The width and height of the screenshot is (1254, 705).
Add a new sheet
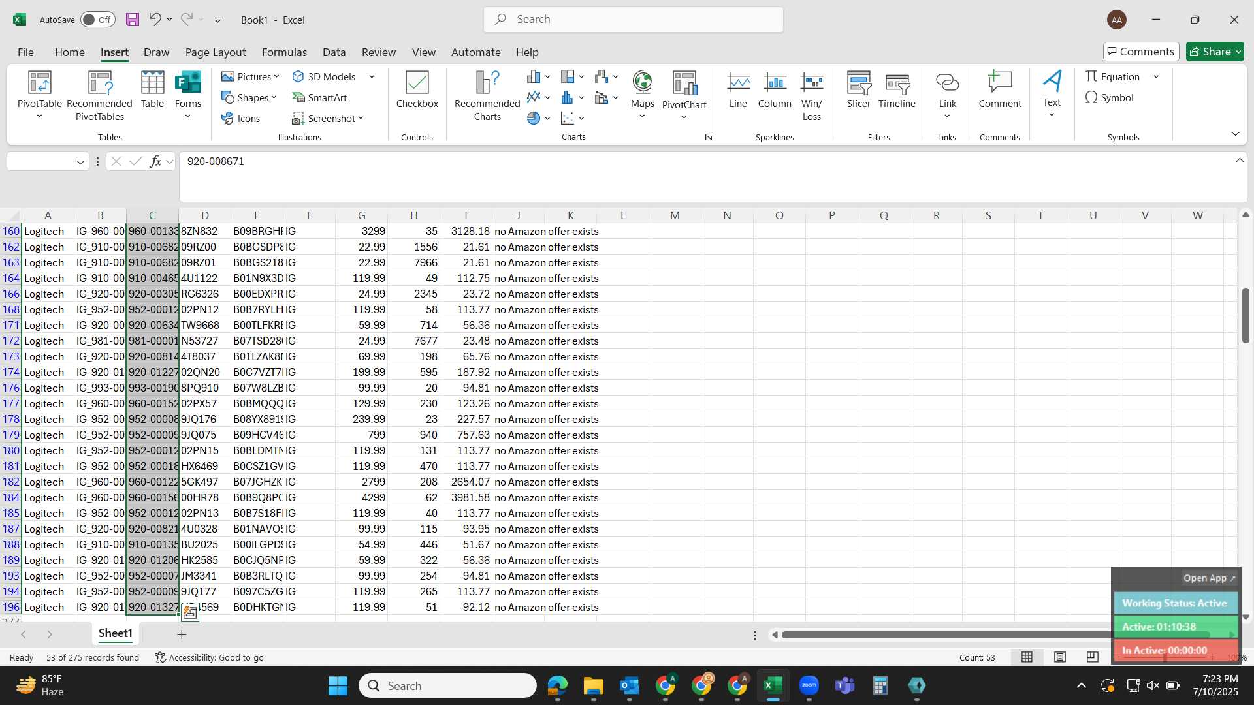click(182, 634)
